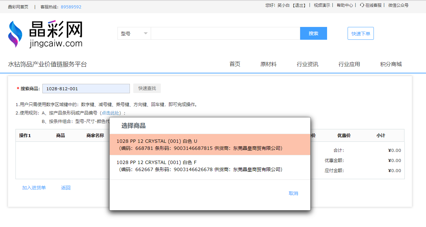
Task: Click the 快速下单 button
Action: [360, 34]
